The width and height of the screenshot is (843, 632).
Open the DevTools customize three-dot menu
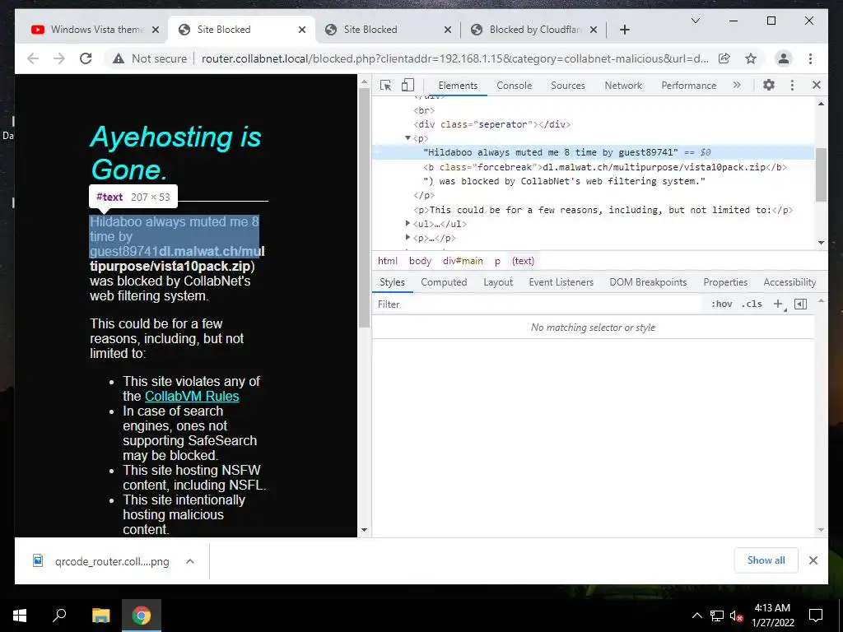tap(792, 85)
